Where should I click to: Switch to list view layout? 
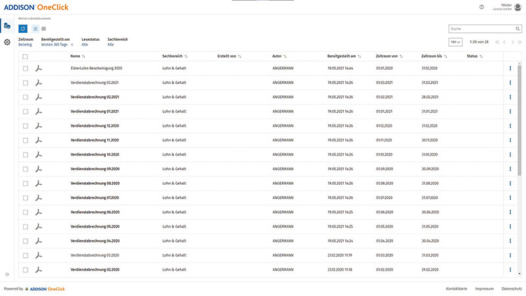pyautogui.click(x=35, y=29)
